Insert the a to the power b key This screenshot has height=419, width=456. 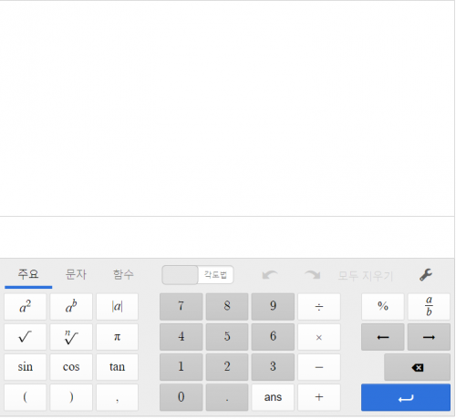coord(71,306)
